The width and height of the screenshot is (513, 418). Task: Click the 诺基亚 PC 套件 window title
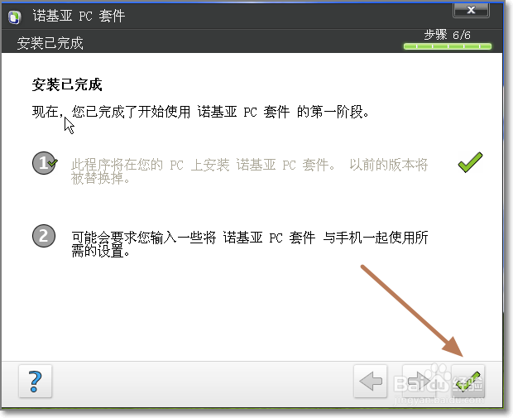pyautogui.click(x=79, y=16)
